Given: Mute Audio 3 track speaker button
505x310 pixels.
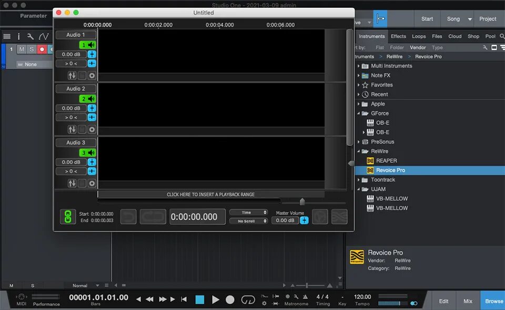Looking at the screenshot, I should [88, 153].
